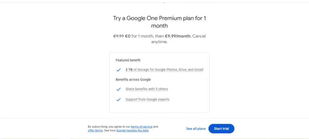Click the 2 TB of storage benefit text

click(x=164, y=70)
